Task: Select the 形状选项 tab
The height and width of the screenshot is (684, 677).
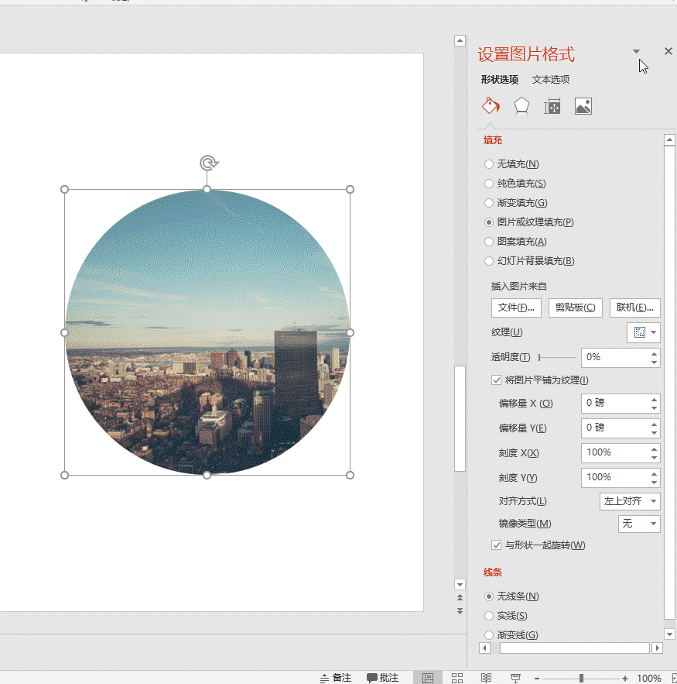Action: (x=499, y=79)
